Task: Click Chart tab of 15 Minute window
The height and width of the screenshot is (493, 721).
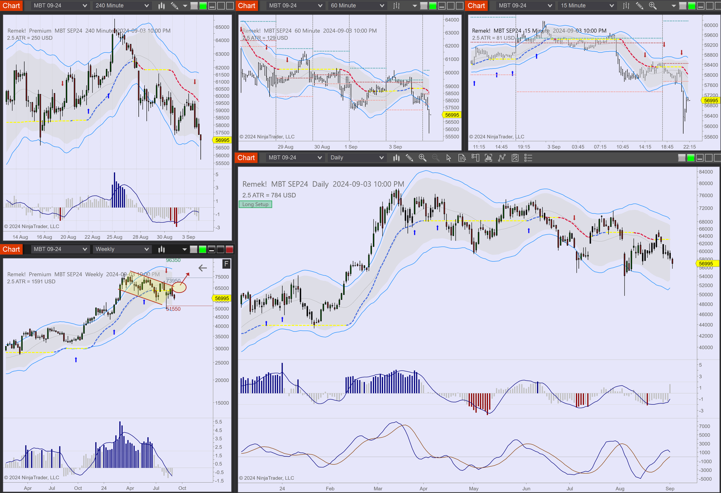Action: point(476,5)
